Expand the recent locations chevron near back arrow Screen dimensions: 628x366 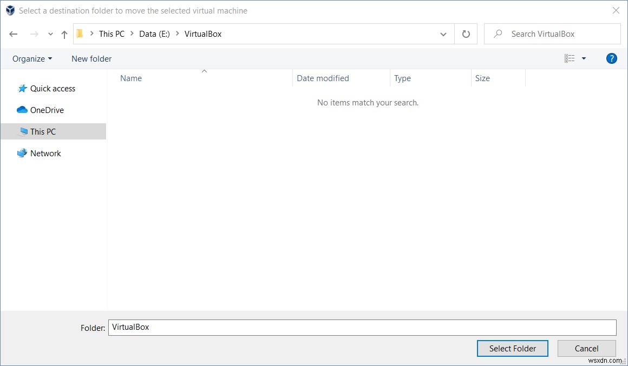click(x=50, y=34)
